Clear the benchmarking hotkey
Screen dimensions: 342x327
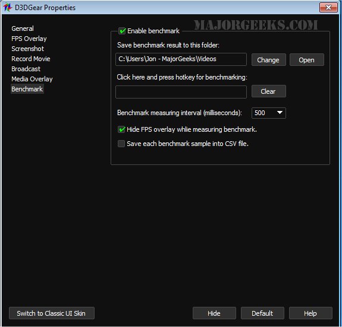(x=268, y=91)
